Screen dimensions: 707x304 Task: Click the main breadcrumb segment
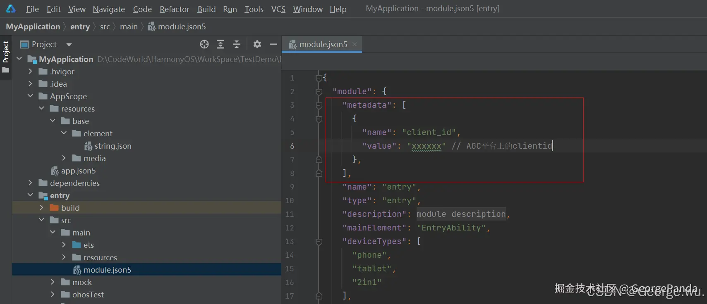129,26
